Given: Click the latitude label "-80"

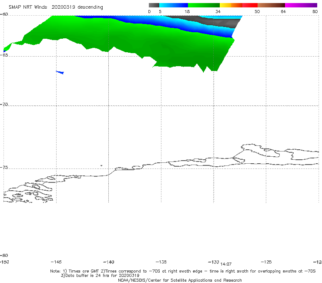Looking at the screenshot, I should click(x=4, y=256).
